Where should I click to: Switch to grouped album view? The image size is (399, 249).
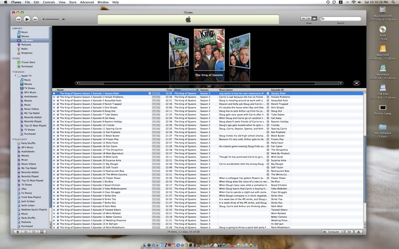point(309,18)
